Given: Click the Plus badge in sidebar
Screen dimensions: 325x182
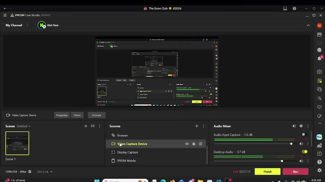Looking at the screenshot, I should pyautogui.click(x=319, y=137).
